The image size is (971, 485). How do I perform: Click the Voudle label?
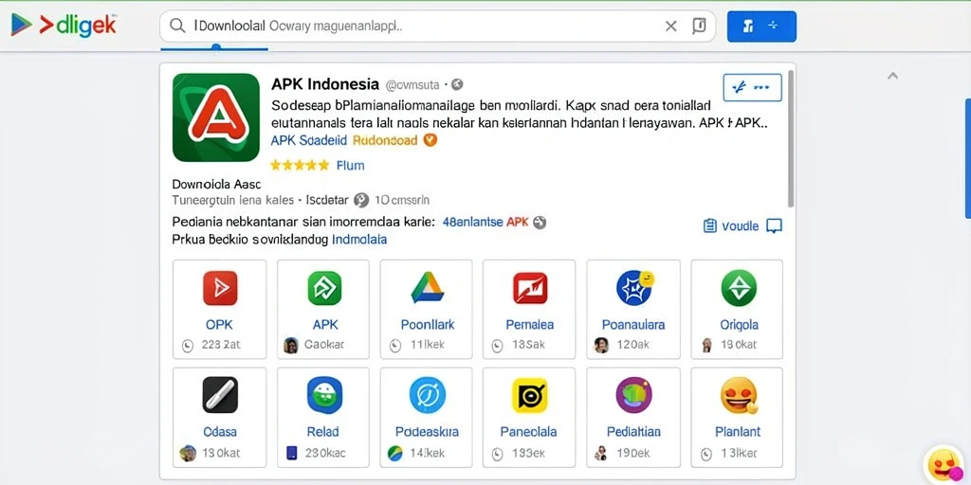click(x=740, y=225)
